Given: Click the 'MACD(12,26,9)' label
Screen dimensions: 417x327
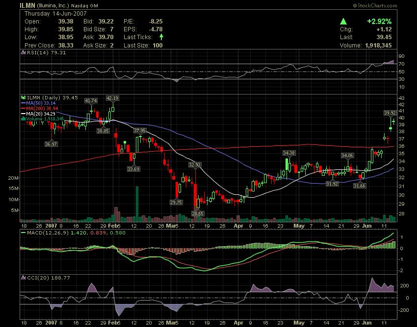Looking at the screenshot, I should [48, 233].
